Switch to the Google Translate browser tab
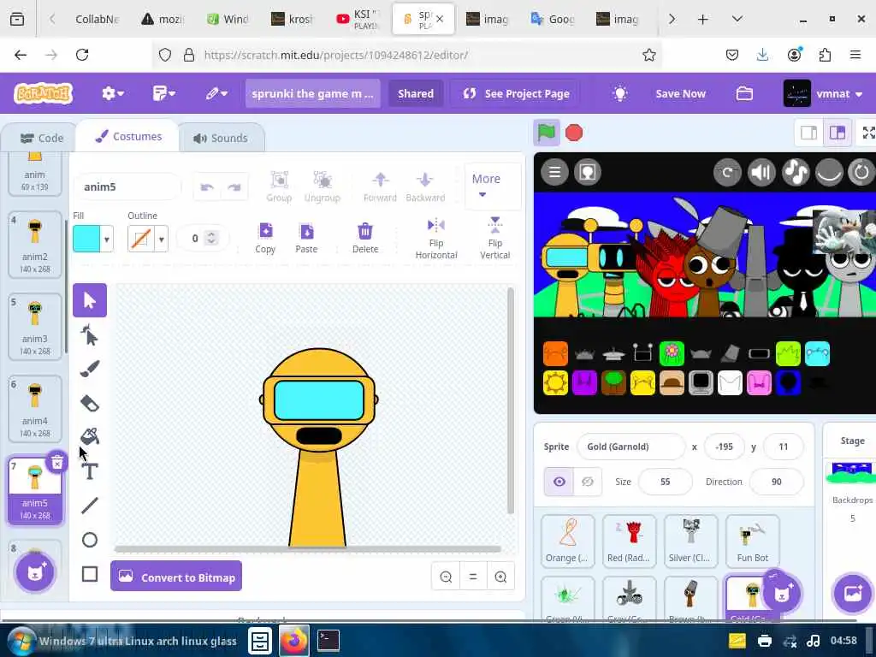This screenshot has width=876, height=657. [553, 19]
